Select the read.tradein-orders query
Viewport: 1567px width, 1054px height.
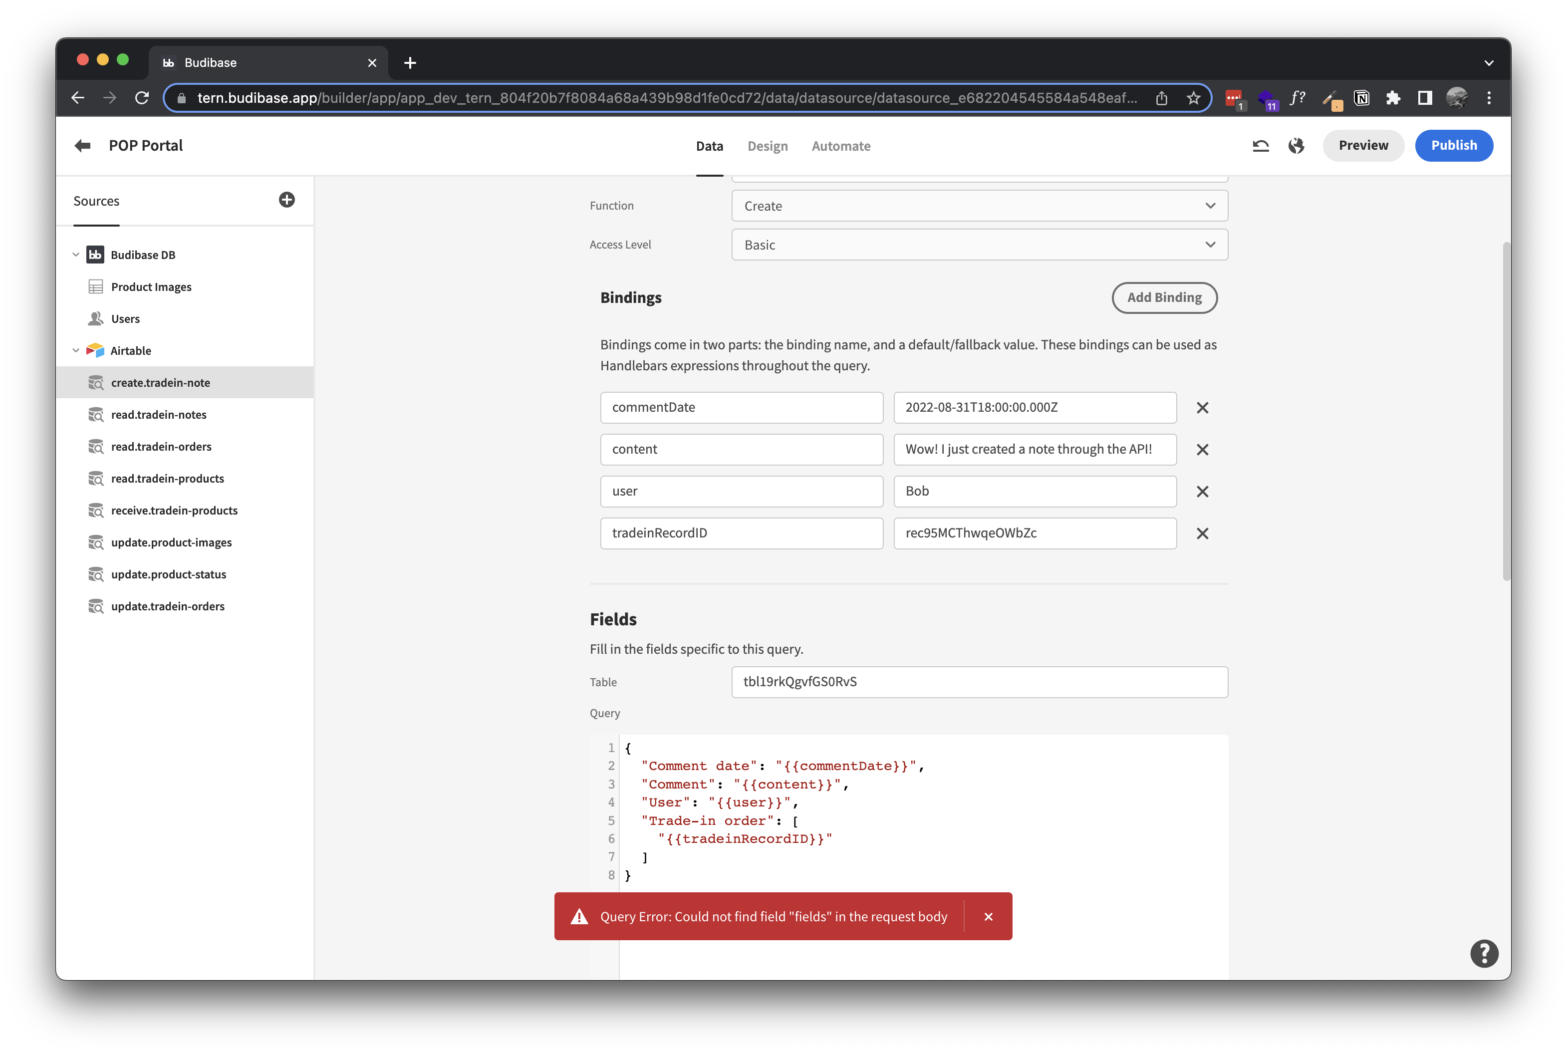(185, 446)
